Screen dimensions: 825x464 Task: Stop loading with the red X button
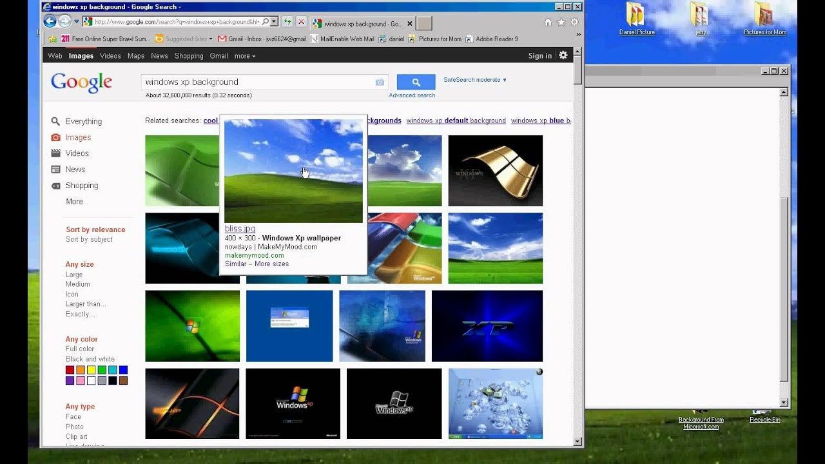tap(301, 22)
